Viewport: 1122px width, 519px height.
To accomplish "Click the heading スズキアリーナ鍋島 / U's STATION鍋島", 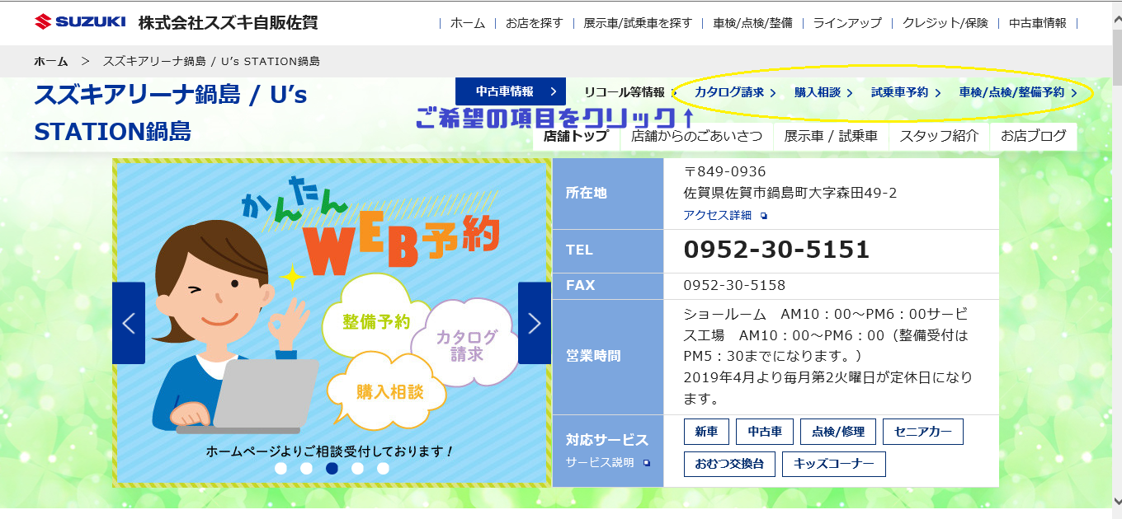I will click(171, 113).
